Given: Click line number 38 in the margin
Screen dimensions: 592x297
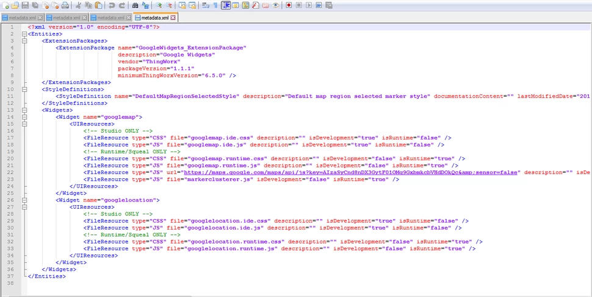Looking at the screenshot, I should (10, 283).
